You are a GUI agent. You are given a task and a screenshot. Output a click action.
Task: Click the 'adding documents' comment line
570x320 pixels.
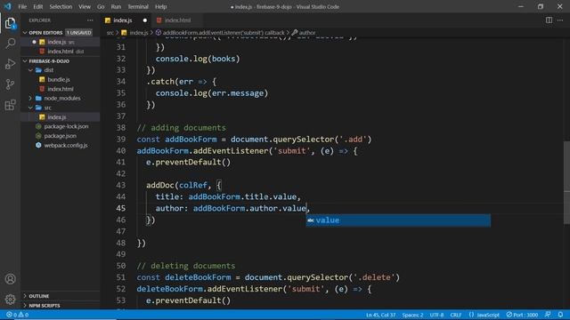(x=181, y=128)
